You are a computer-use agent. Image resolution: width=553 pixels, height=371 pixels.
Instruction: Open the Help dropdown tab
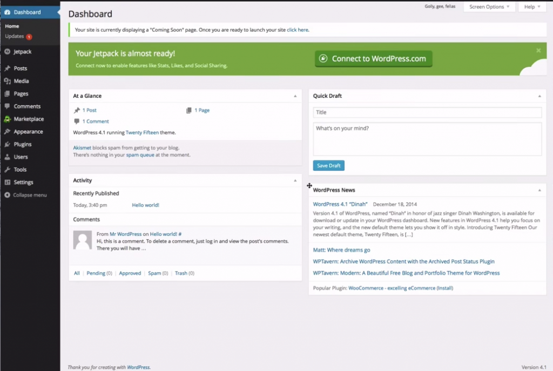coord(532,6)
